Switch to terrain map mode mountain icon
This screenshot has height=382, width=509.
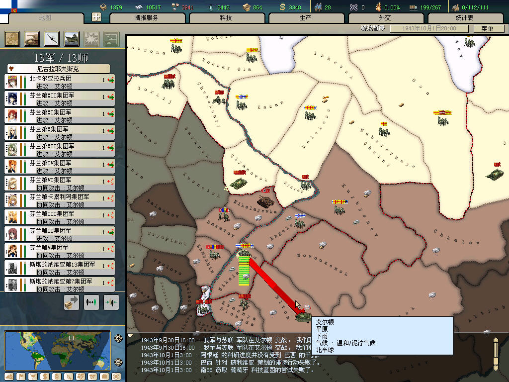pos(9,377)
